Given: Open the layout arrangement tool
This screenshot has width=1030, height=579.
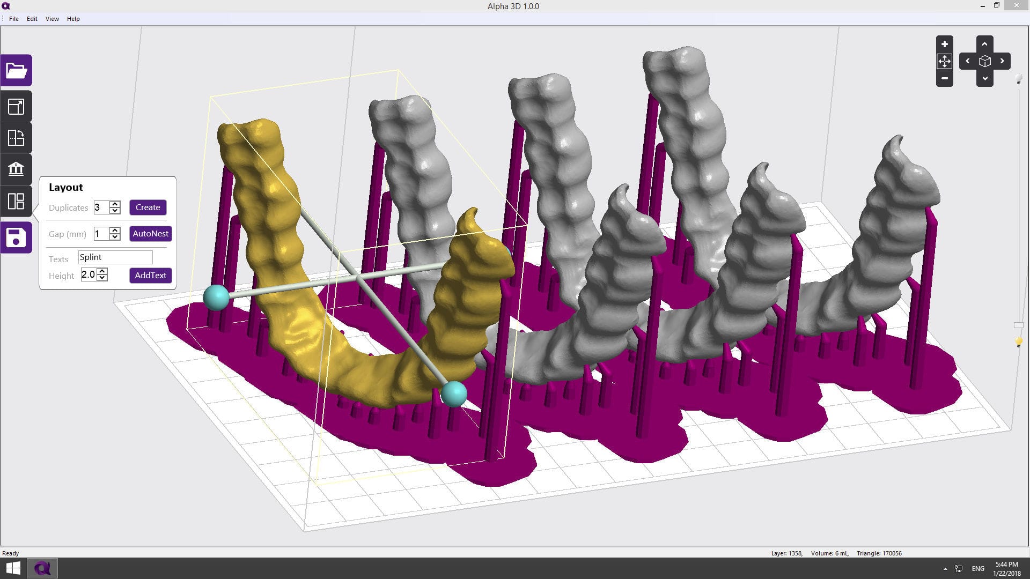Looking at the screenshot, I should click(x=16, y=201).
